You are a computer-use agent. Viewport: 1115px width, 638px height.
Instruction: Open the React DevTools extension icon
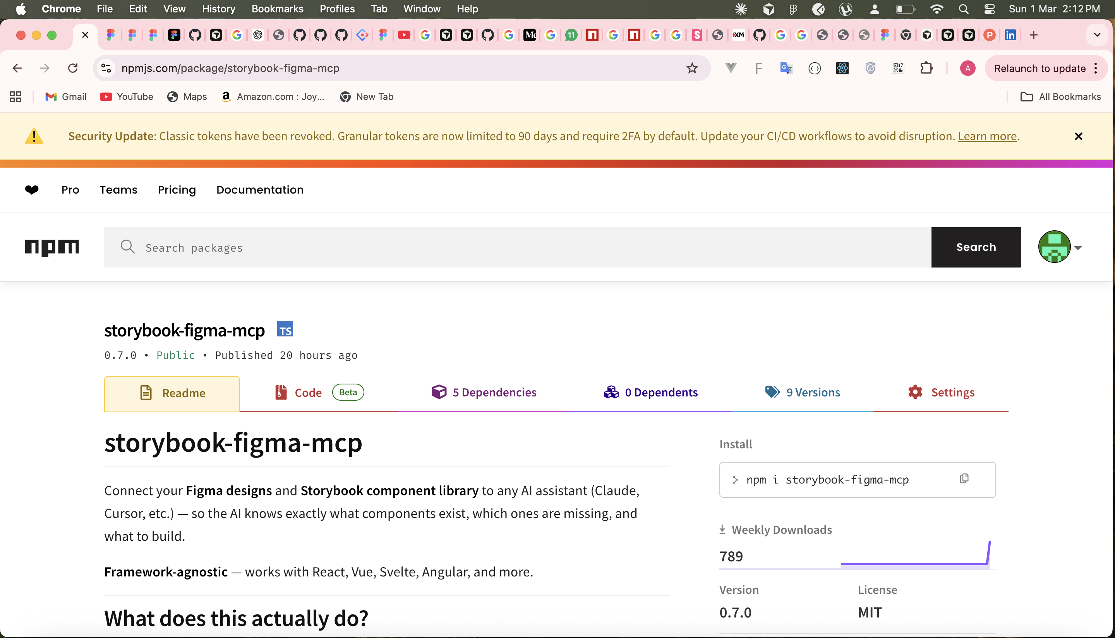[x=842, y=68]
